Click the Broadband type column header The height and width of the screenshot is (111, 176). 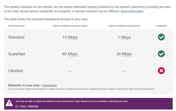point(16,26)
